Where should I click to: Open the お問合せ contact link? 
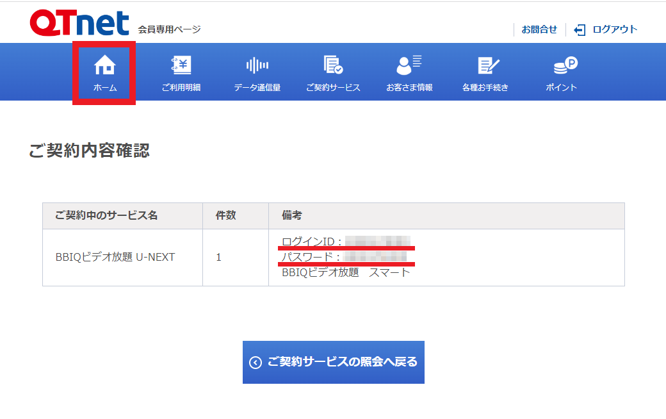pos(539,29)
